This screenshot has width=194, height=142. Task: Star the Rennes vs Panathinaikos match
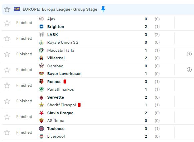(7, 85)
